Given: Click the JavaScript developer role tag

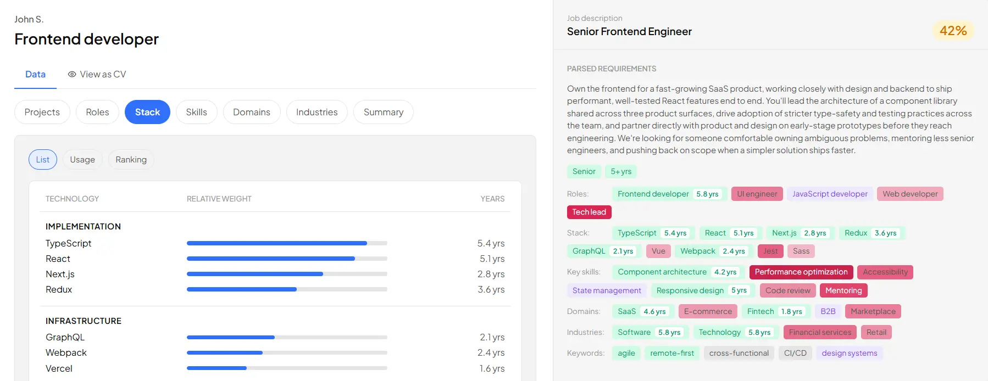Looking at the screenshot, I should pyautogui.click(x=830, y=194).
